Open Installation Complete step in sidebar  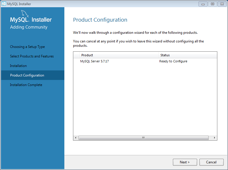[x=26, y=85]
